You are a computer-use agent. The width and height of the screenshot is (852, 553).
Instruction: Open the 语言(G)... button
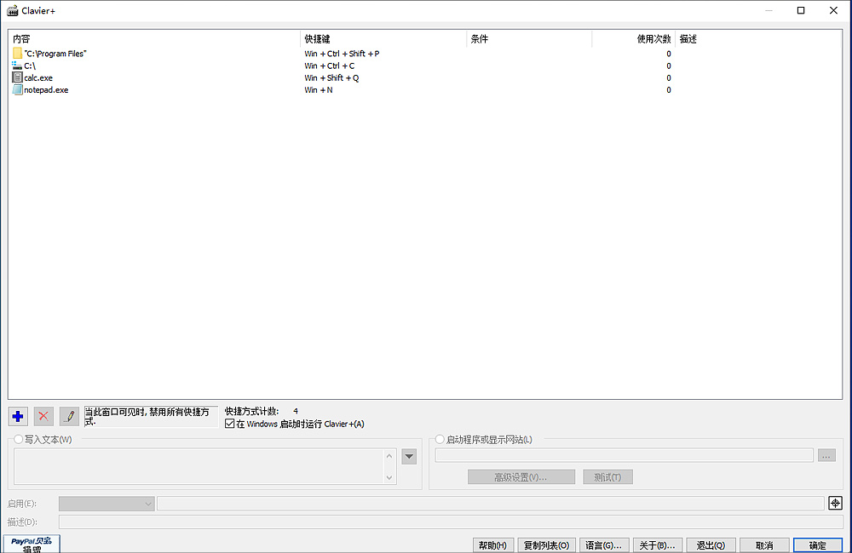604,545
